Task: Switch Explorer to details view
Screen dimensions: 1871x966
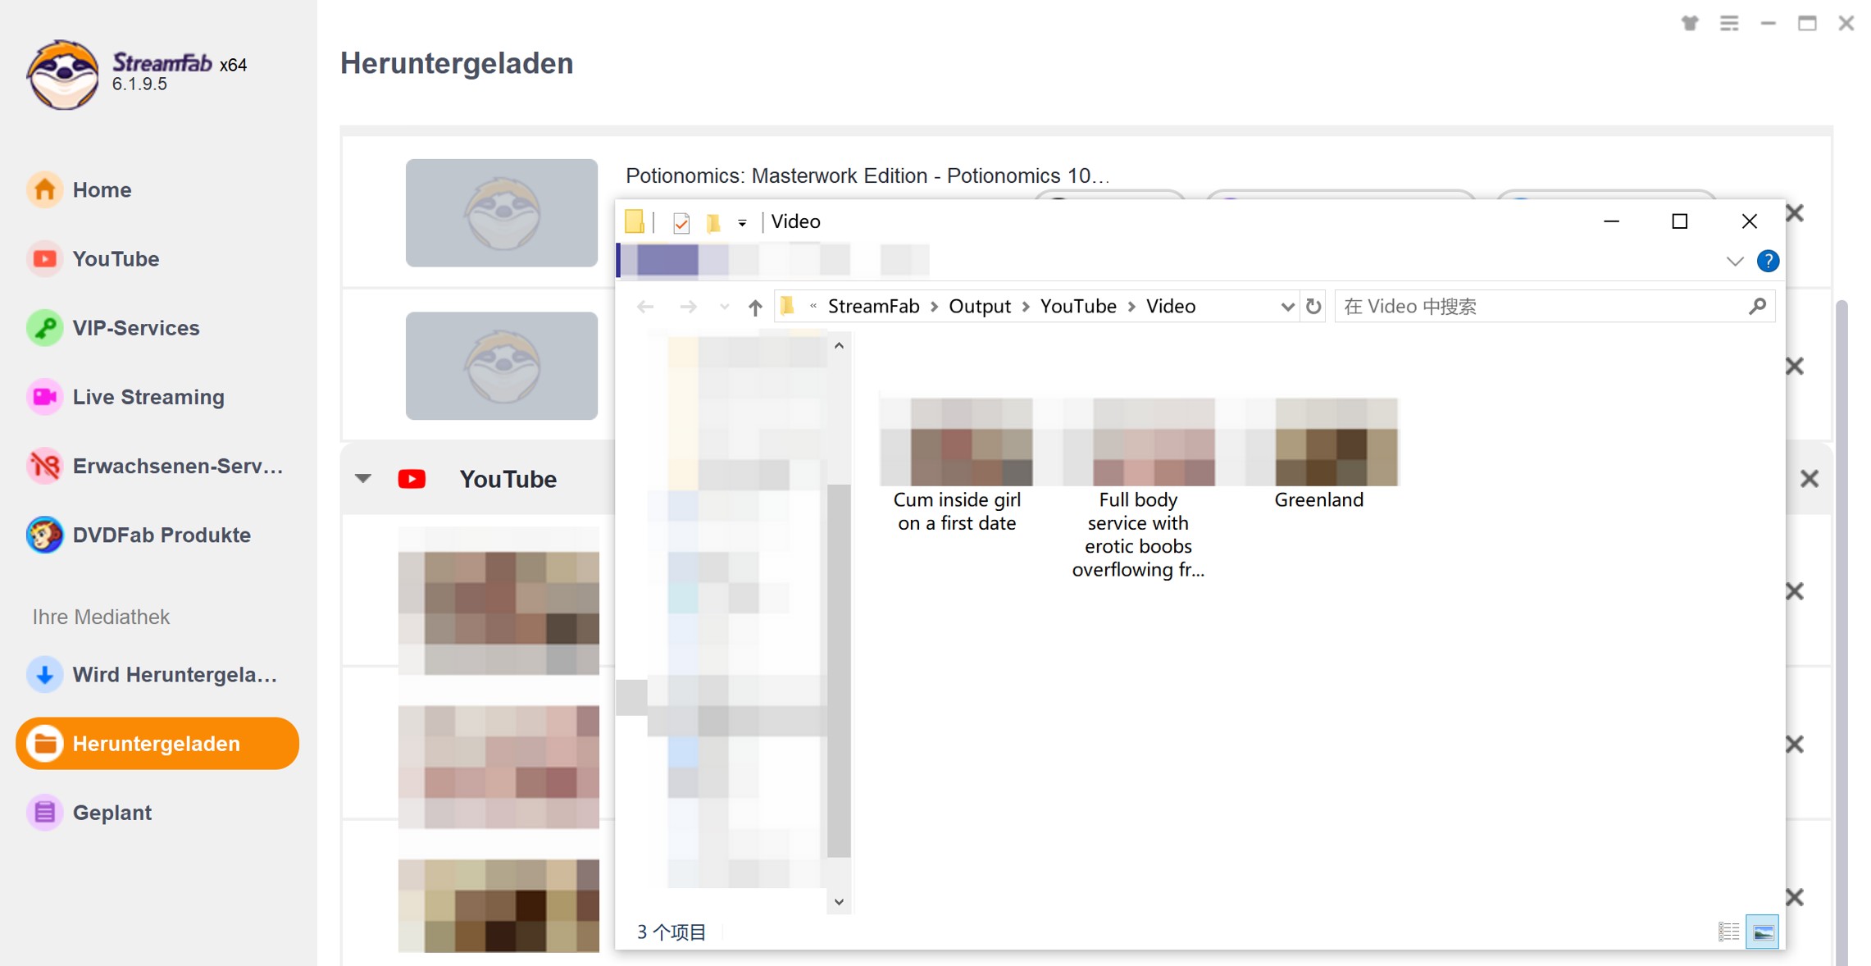Action: (x=1728, y=932)
